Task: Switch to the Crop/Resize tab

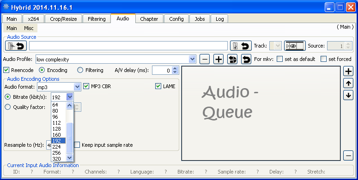Action: [x=63, y=19]
